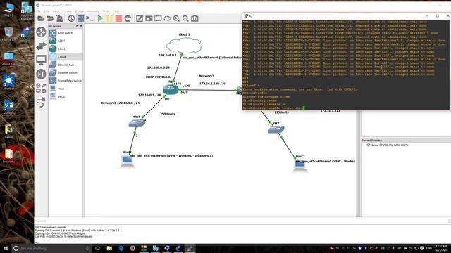Select the Cloud 1 node on canvas
Screen dimensions: 451x253
pyautogui.click(x=184, y=45)
